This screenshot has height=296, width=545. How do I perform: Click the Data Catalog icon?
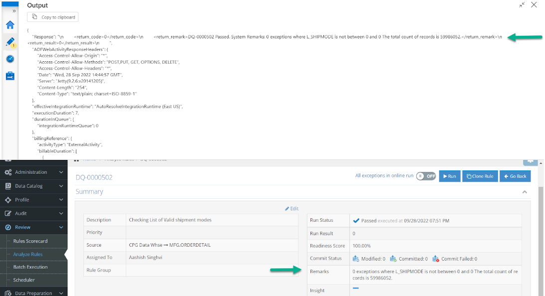pyautogui.click(x=8, y=186)
